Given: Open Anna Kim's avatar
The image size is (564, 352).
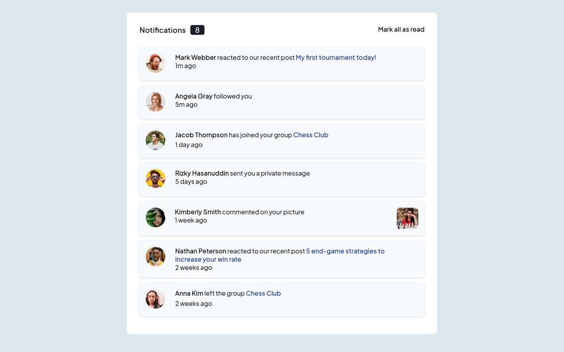Looking at the screenshot, I should [155, 299].
